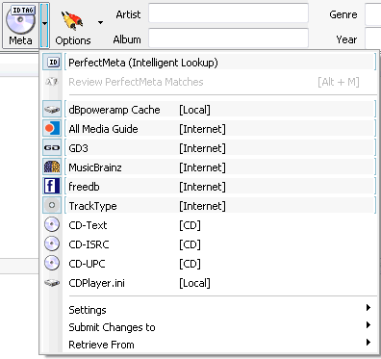The height and width of the screenshot is (359, 381).
Task: Toggle the All Media Guide provider icon
Action: click(x=52, y=129)
